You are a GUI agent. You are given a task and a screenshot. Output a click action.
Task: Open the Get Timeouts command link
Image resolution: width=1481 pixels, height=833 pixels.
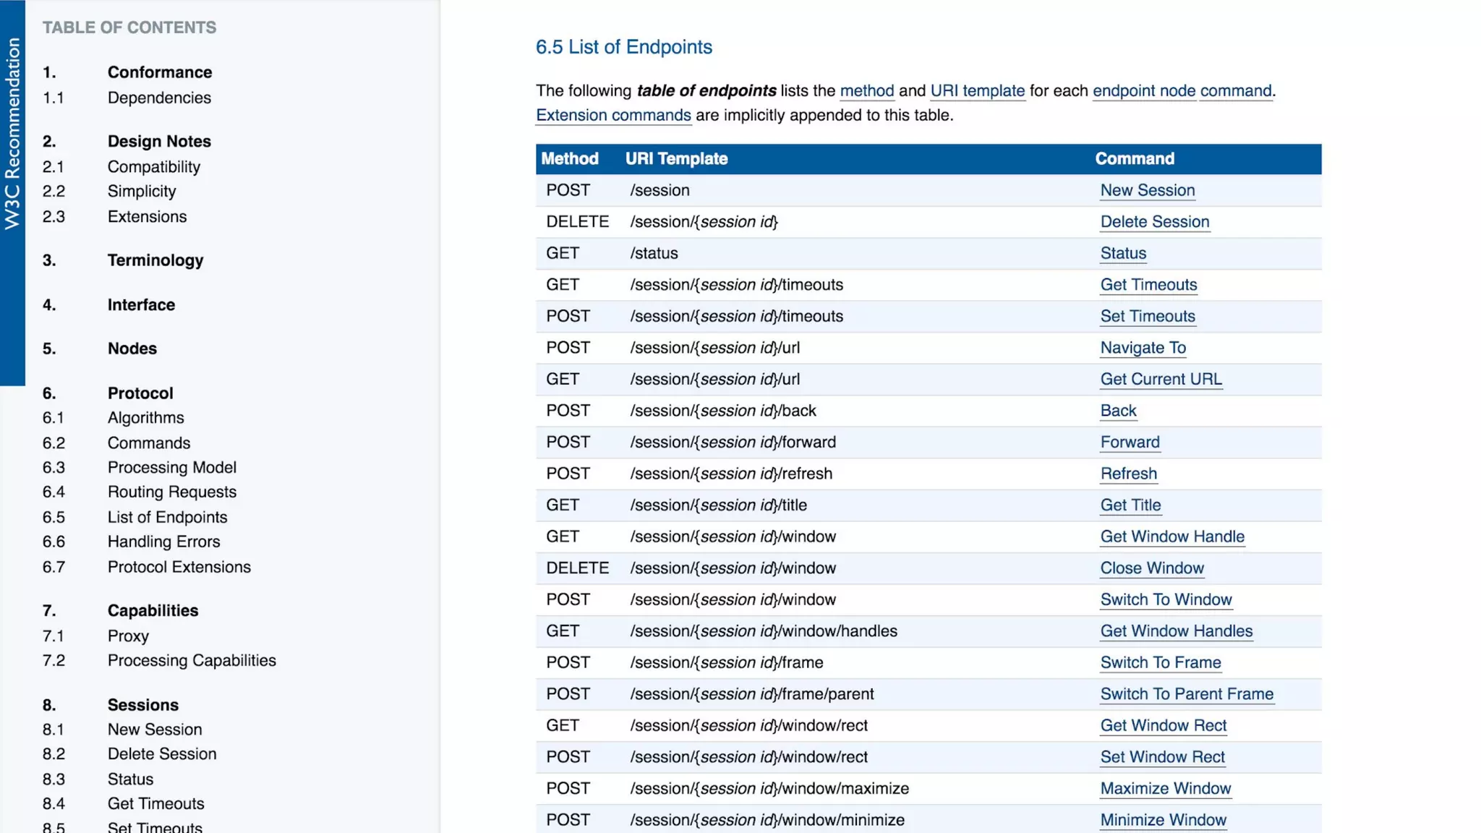click(1148, 285)
